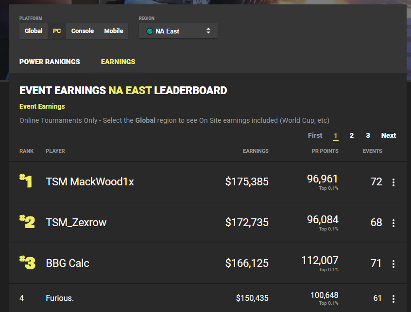Click the $166,125 earnings value
This screenshot has height=312, width=411.
pos(247,263)
